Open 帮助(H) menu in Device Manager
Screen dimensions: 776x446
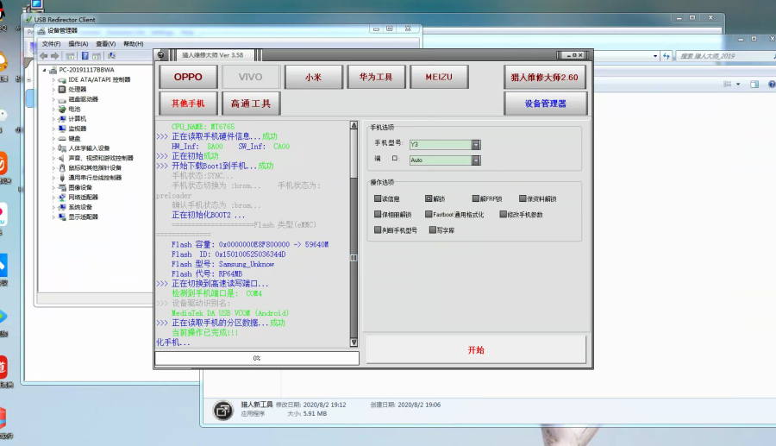point(133,44)
